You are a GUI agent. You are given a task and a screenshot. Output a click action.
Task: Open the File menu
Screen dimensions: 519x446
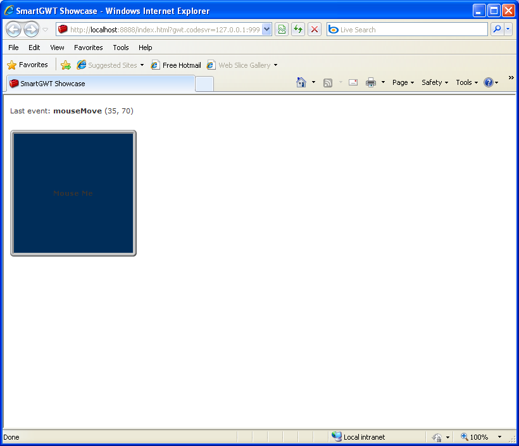pos(13,48)
